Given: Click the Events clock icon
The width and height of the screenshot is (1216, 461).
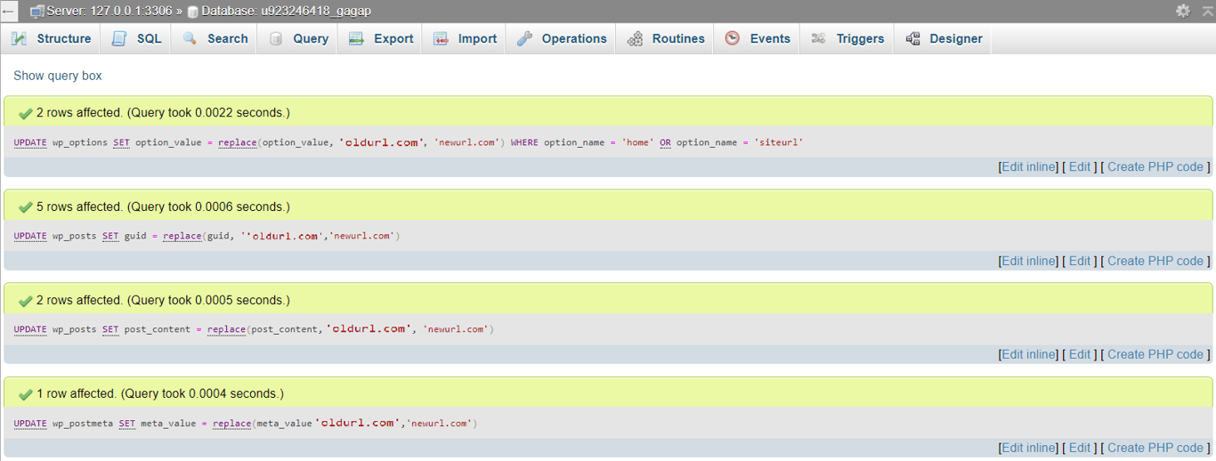Looking at the screenshot, I should [x=732, y=39].
